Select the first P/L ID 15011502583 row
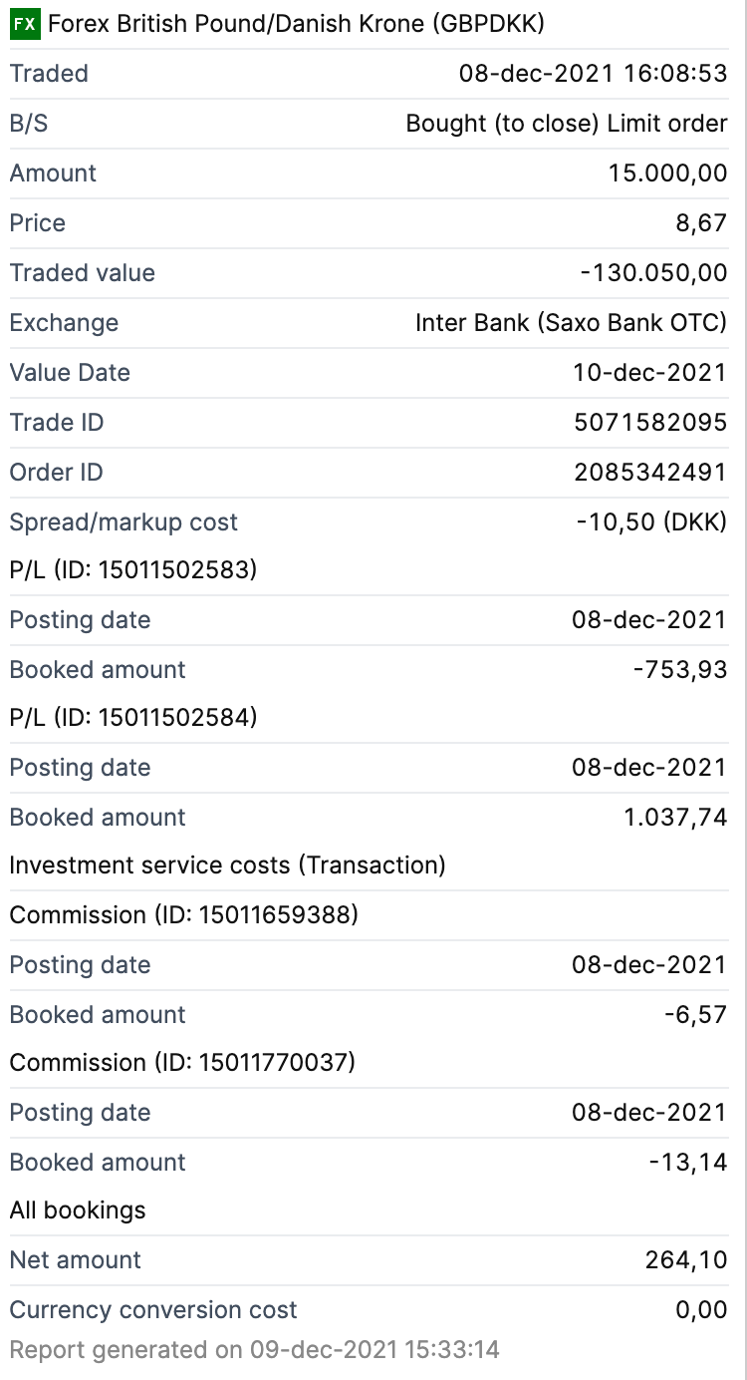The image size is (747, 1380). pos(133,570)
